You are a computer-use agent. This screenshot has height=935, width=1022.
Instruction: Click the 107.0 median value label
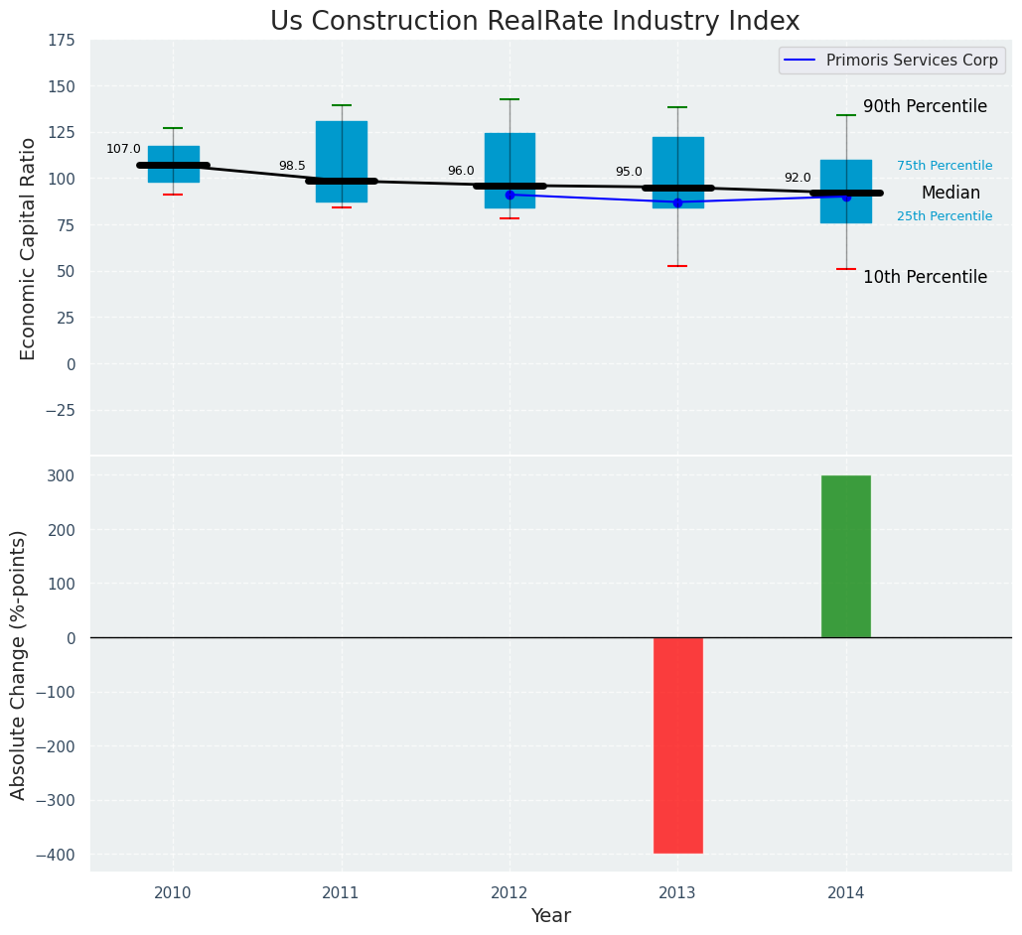click(x=123, y=149)
